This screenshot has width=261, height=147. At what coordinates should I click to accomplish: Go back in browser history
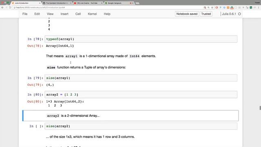point(2,7)
